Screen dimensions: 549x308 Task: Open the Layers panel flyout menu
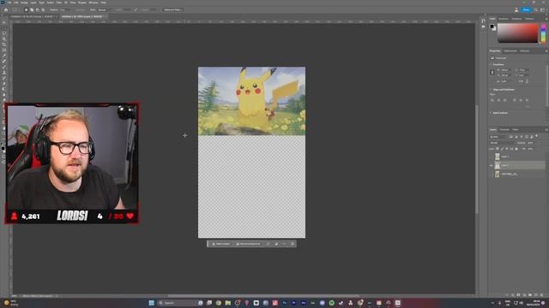(x=546, y=129)
